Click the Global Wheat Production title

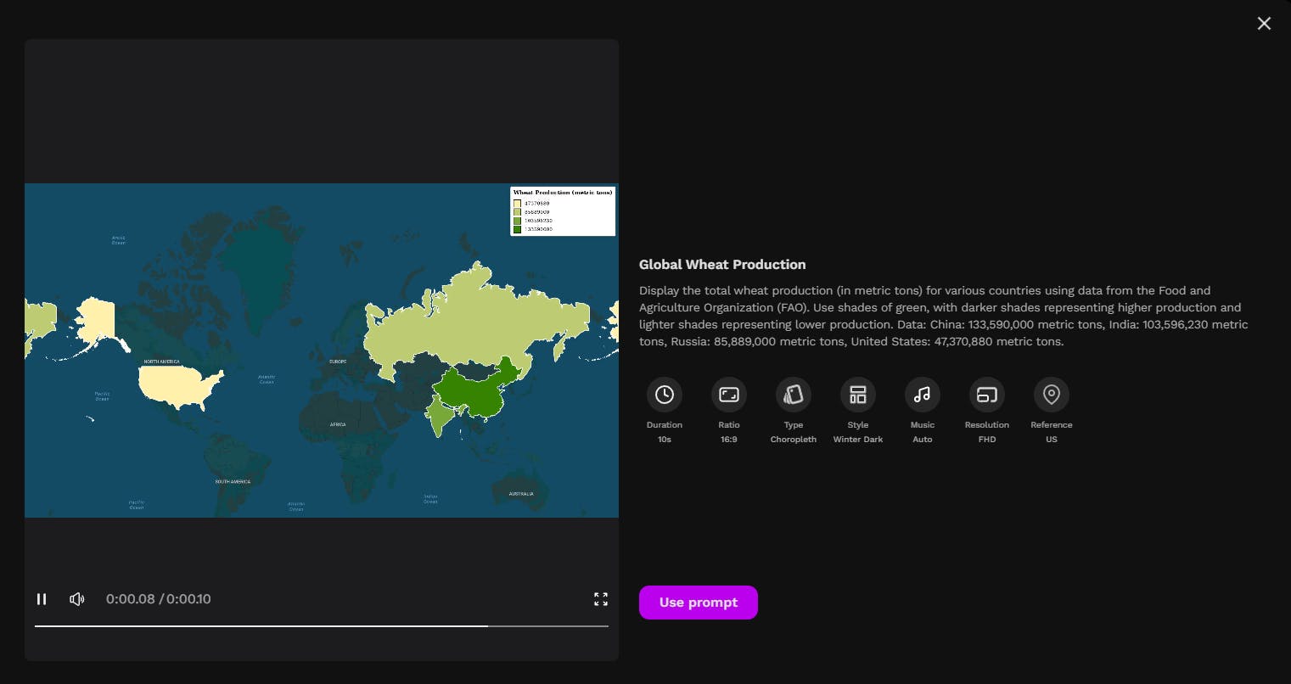click(722, 265)
